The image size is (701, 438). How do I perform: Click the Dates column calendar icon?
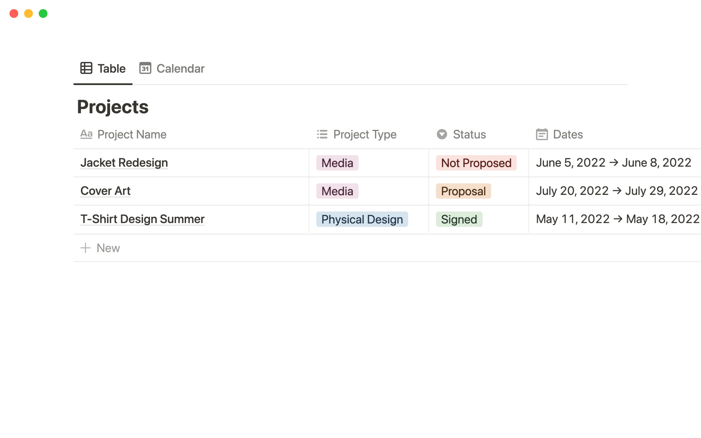tap(542, 134)
